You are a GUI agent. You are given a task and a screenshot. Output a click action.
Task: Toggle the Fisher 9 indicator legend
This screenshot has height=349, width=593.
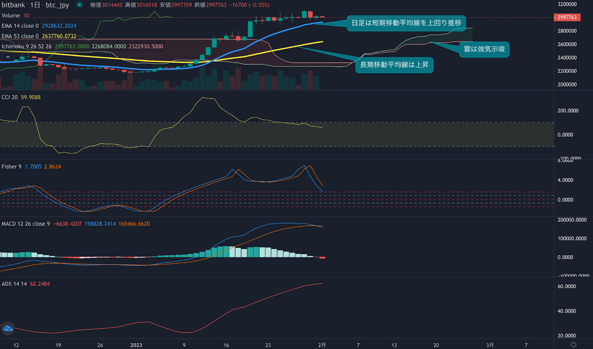pyautogui.click(x=11, y=166)
